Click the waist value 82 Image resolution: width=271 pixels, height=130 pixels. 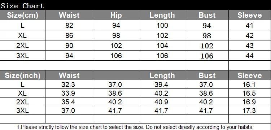69,25
